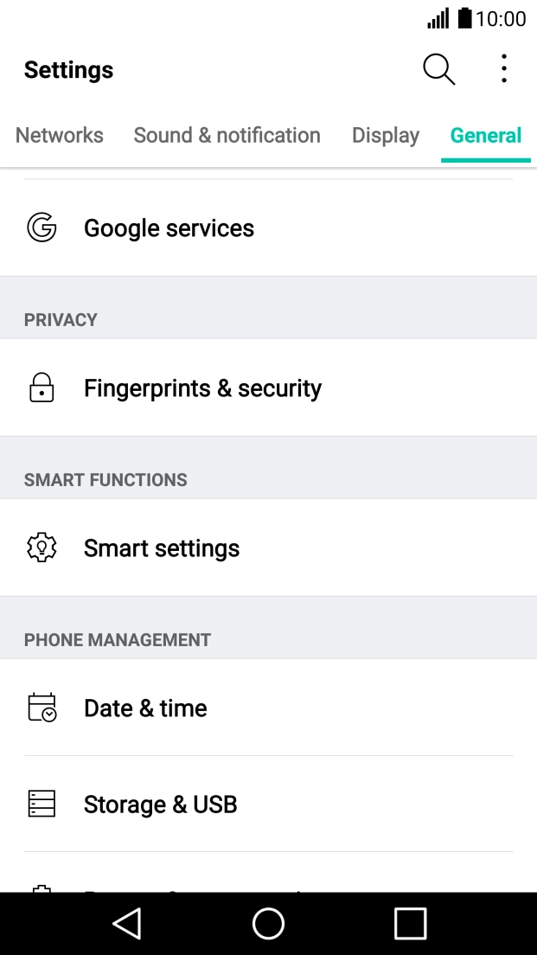
Task: Check the battery indicator in status bar
Action: pos(464,18)
